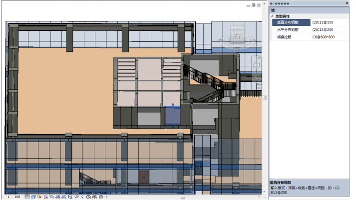Click the Unlocked 3D View icon
The width and height of the screenshot is (356, 200).
[70, 197]
